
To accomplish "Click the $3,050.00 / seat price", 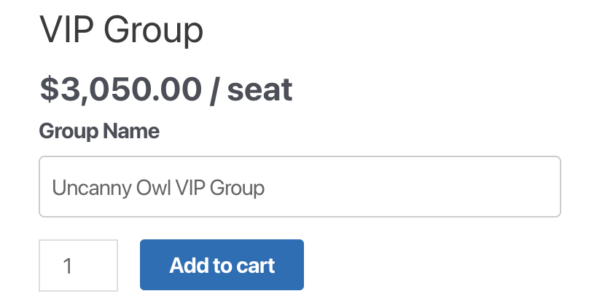I will tap(165, 89).
